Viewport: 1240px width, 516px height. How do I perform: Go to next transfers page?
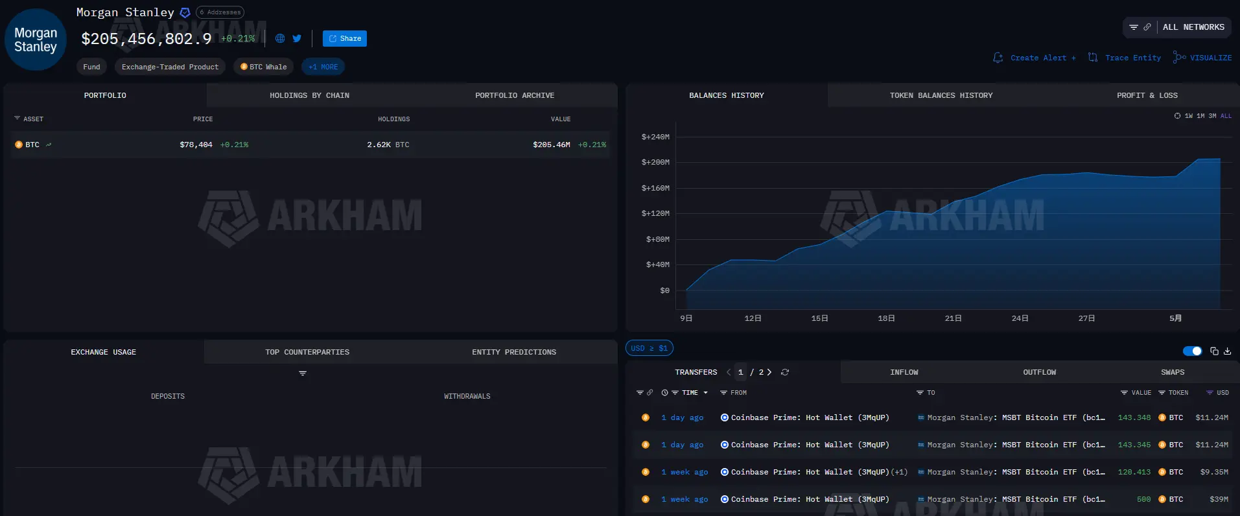[x=769, y=372]
